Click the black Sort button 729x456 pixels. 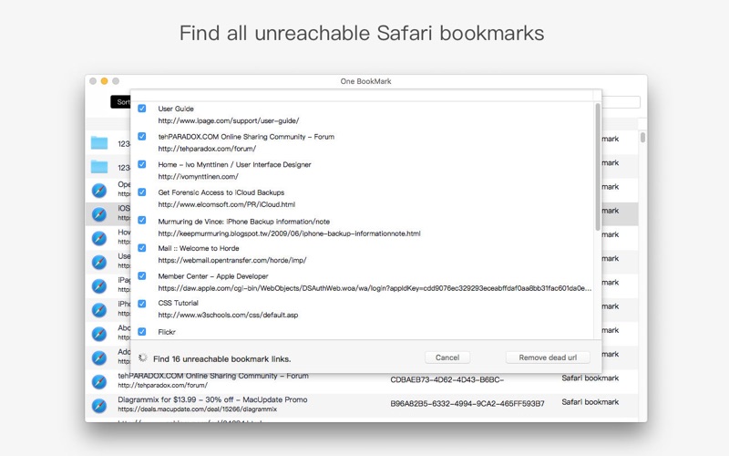(121, 102)
